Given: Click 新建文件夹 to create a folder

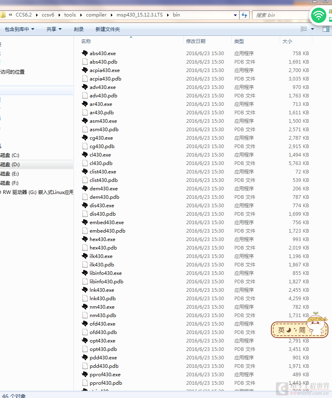Looking at the screenshot, I should [107, 29].
